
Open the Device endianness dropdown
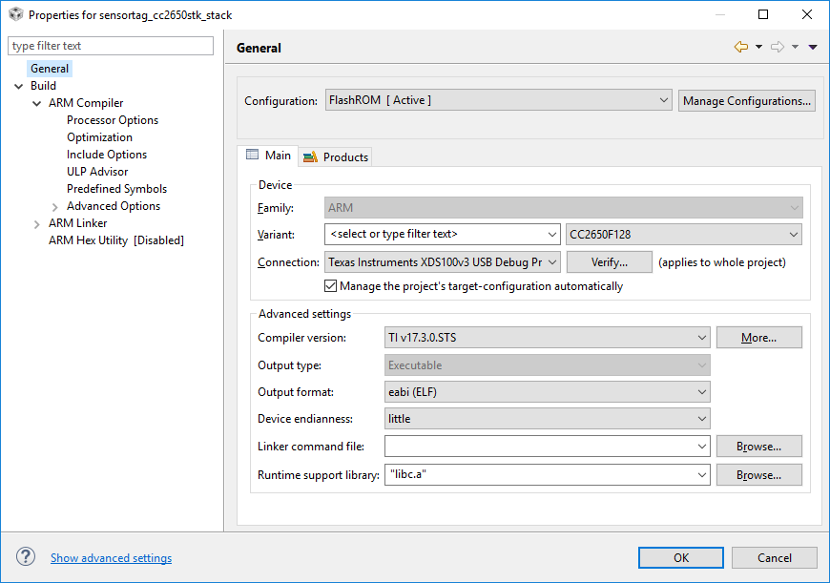548,418
